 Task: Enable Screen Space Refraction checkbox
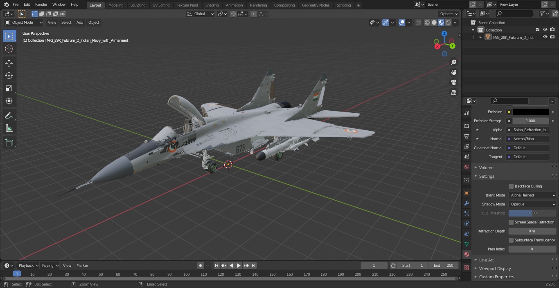click(511, 222)
